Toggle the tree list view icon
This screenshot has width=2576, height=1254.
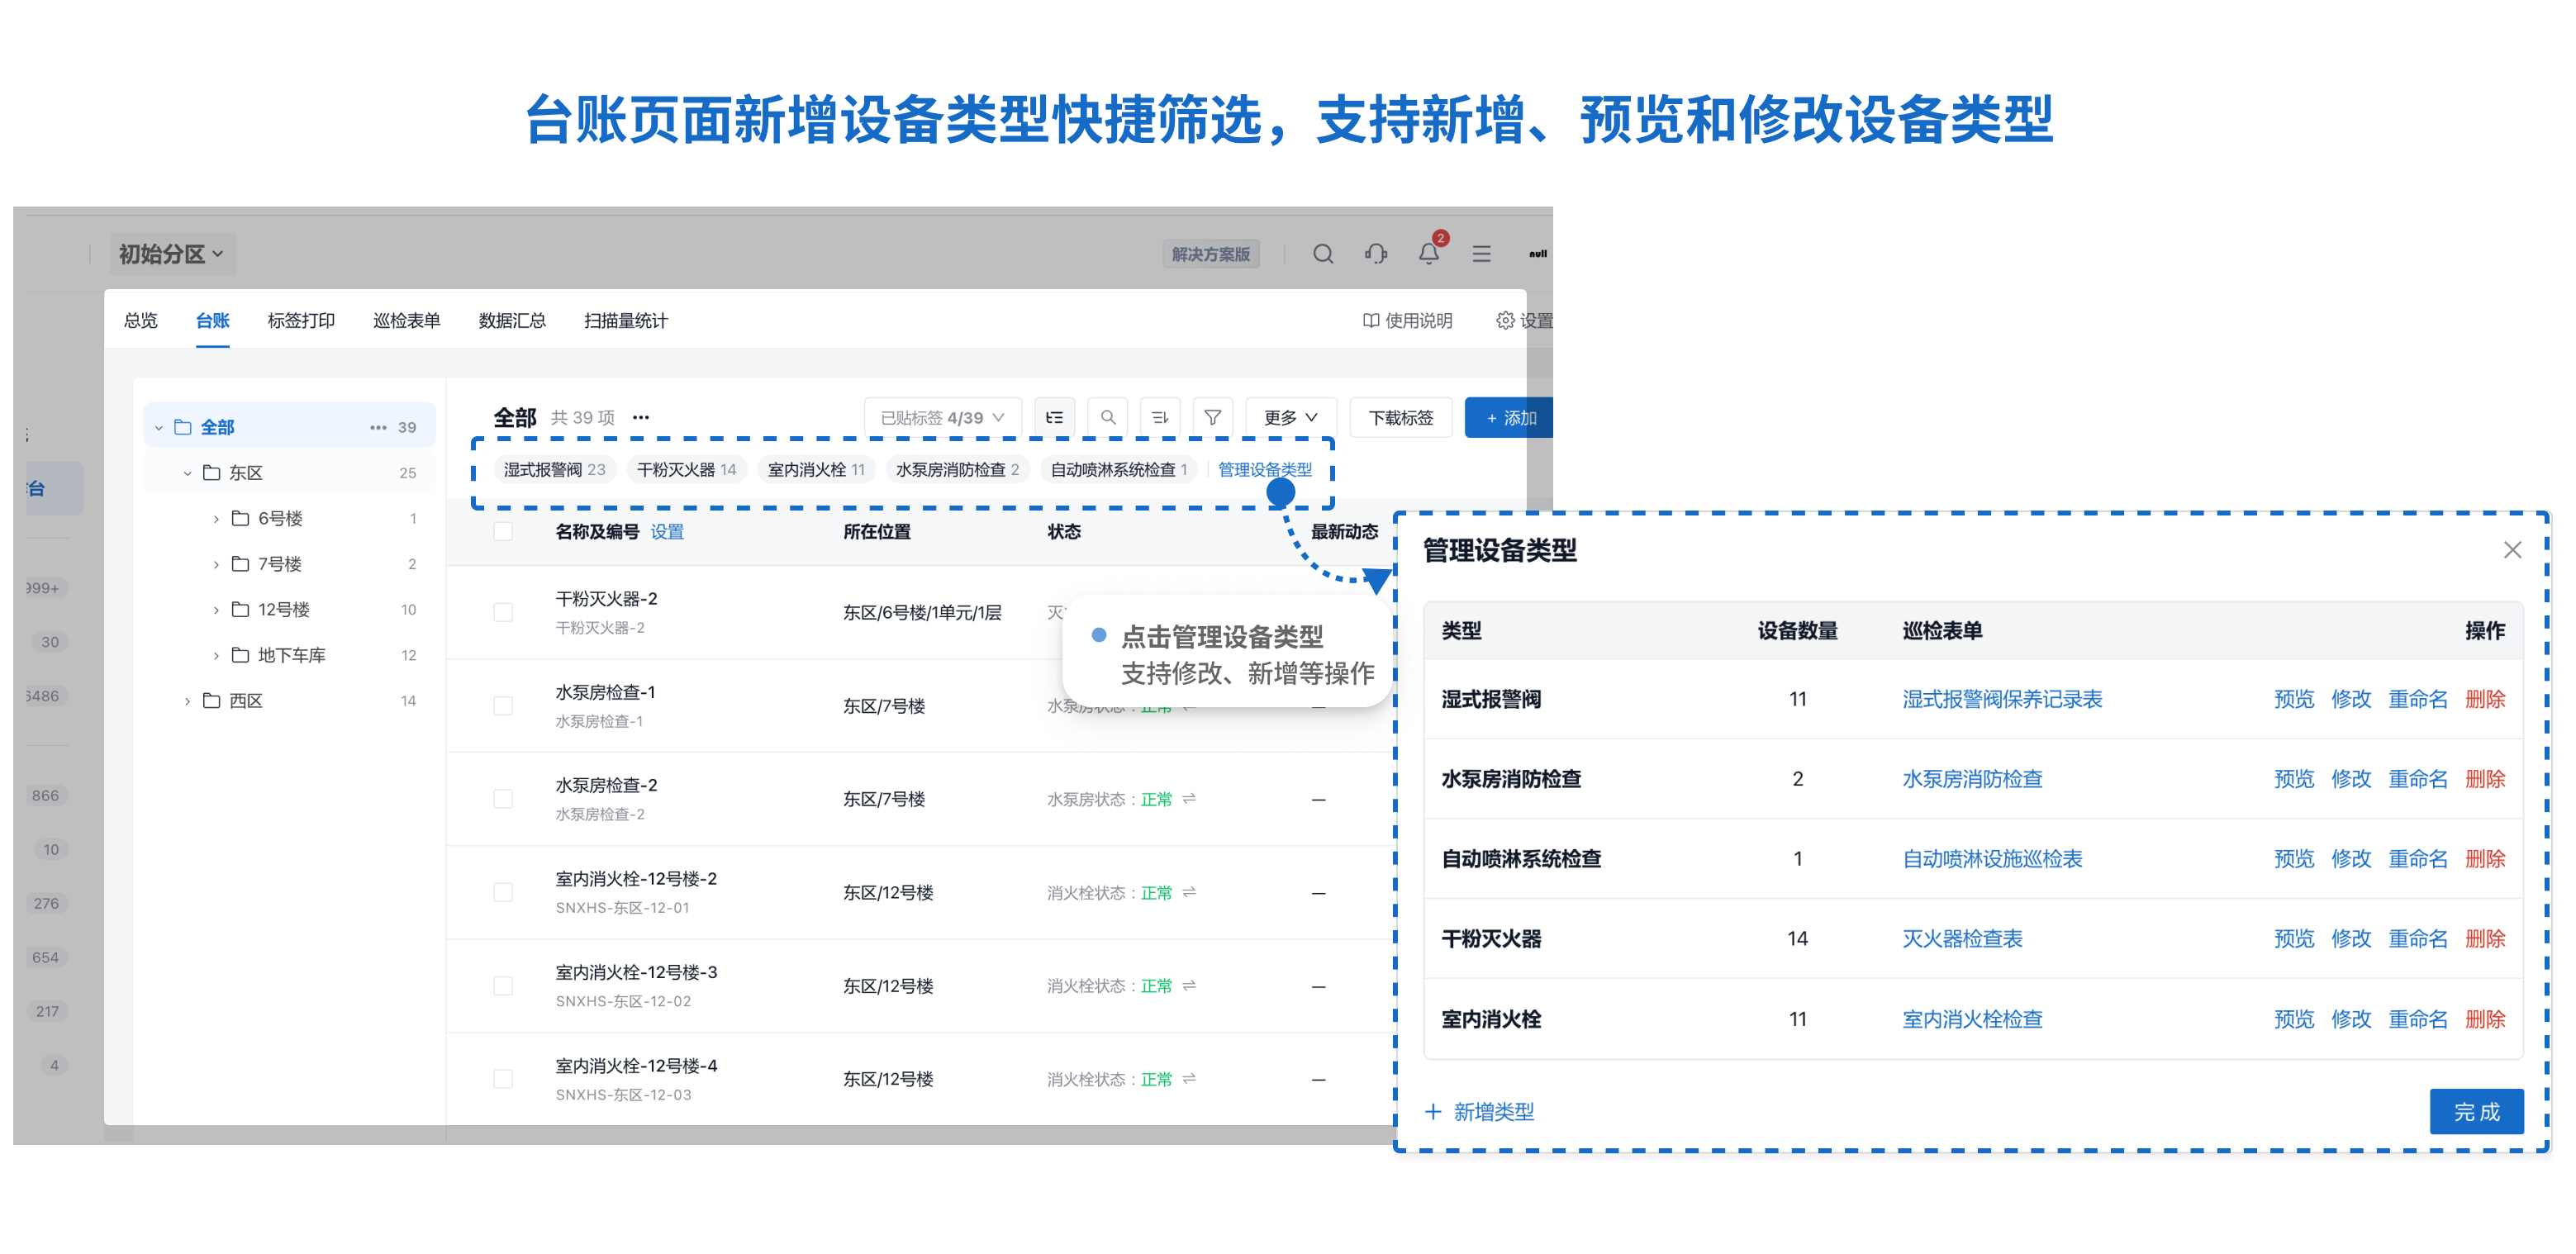(1054, 418)
